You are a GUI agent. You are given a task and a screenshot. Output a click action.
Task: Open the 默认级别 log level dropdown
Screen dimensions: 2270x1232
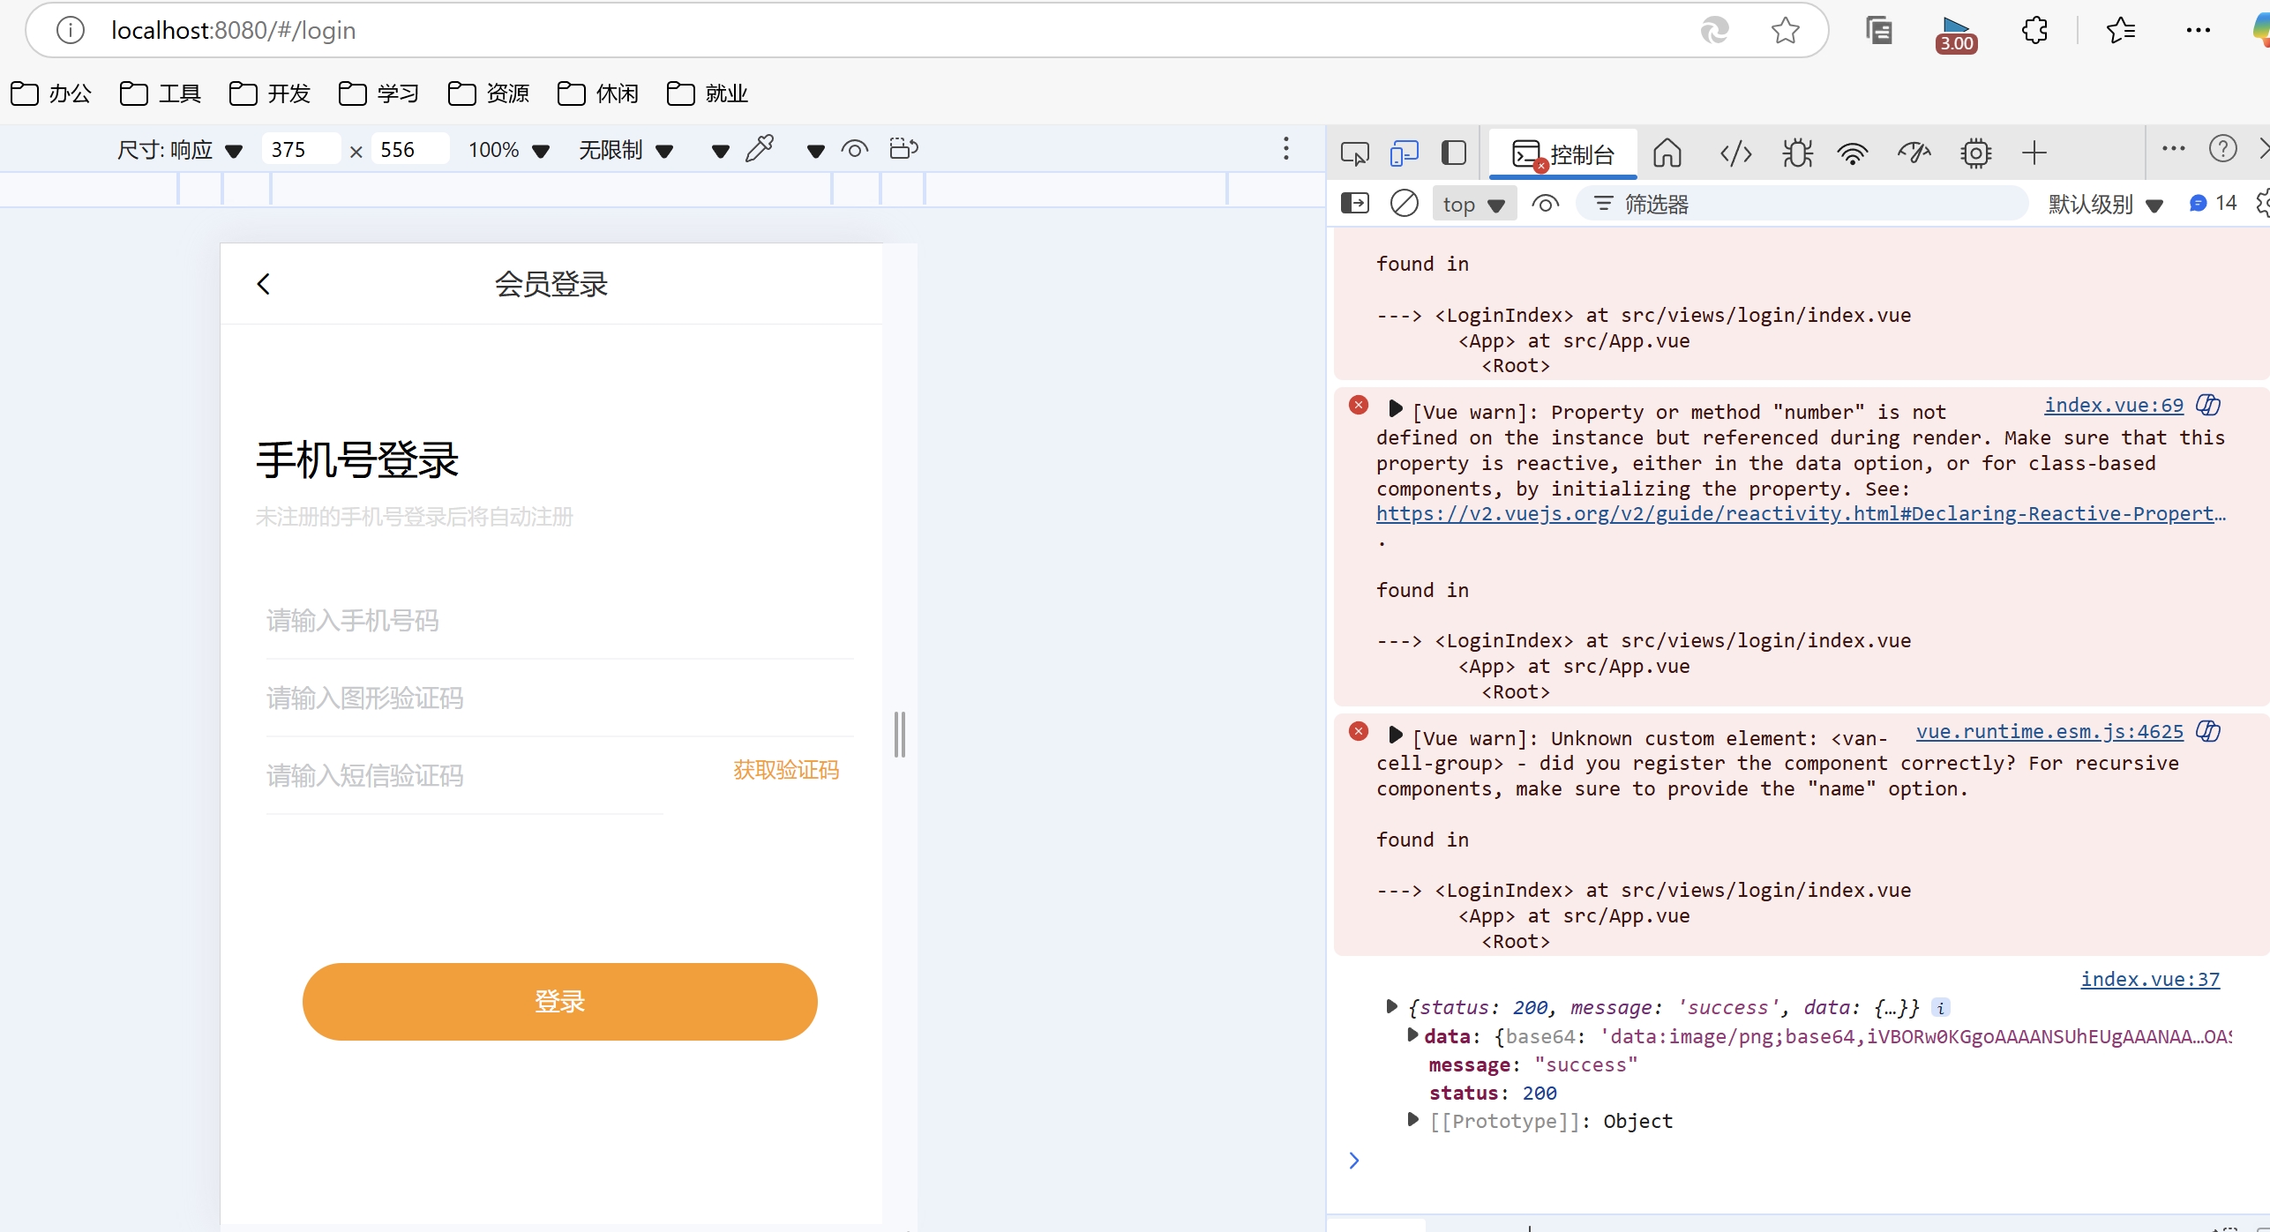[2104, 205]
